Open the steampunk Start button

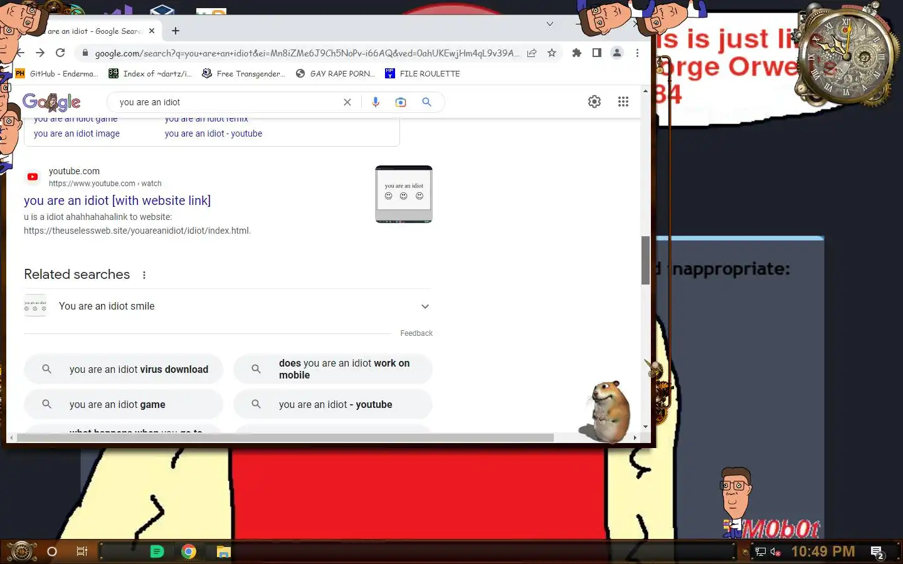(21, 551)
